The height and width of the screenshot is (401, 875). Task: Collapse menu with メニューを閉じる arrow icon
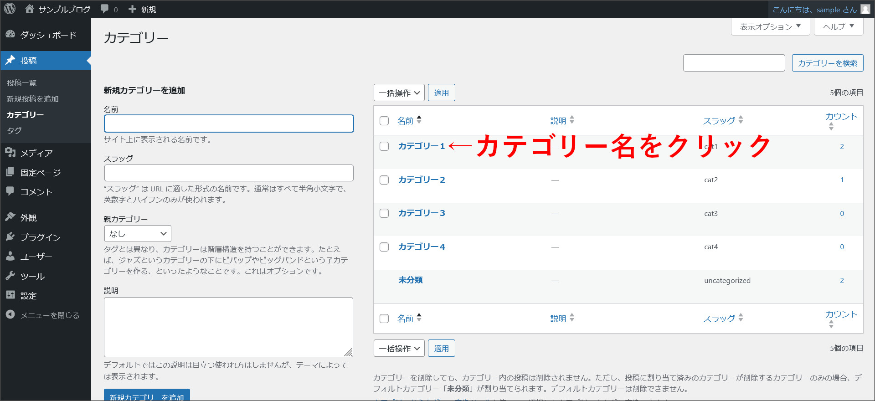(10, 314)
